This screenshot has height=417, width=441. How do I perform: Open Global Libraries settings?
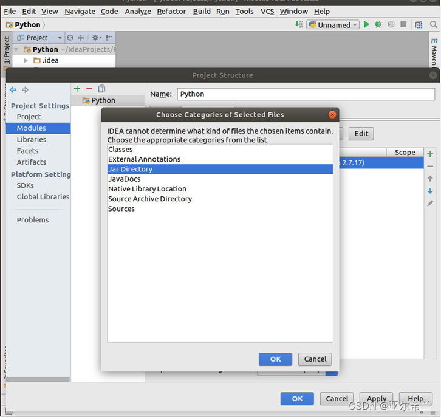[43, 197]
